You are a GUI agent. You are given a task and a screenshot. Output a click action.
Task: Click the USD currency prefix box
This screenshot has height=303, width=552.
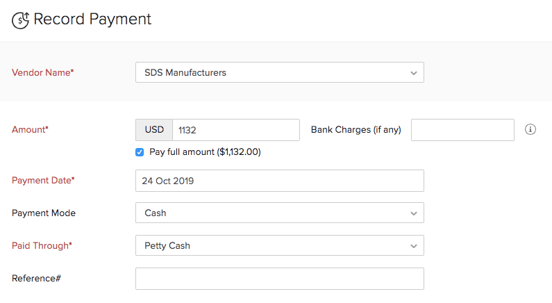(154, 129)
